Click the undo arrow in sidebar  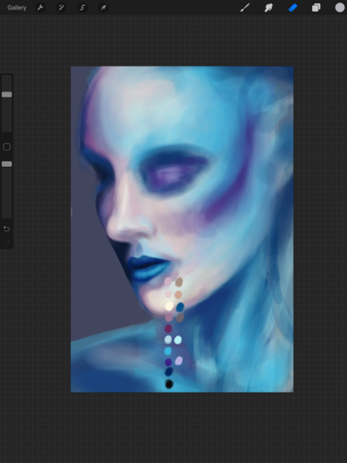7,229
